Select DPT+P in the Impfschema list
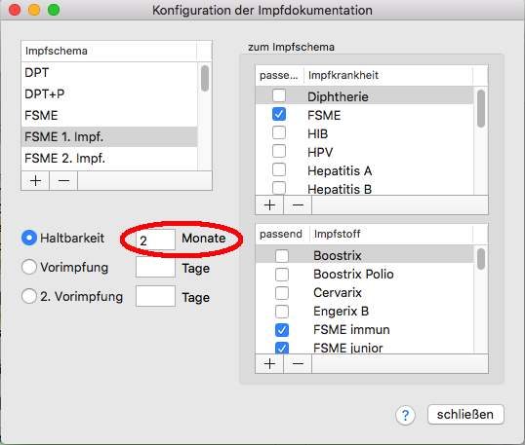The height and width of the screenshot is (445, 525). [109, 93]
